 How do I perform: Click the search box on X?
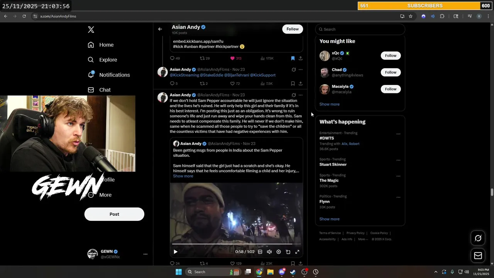coord(360,29)
